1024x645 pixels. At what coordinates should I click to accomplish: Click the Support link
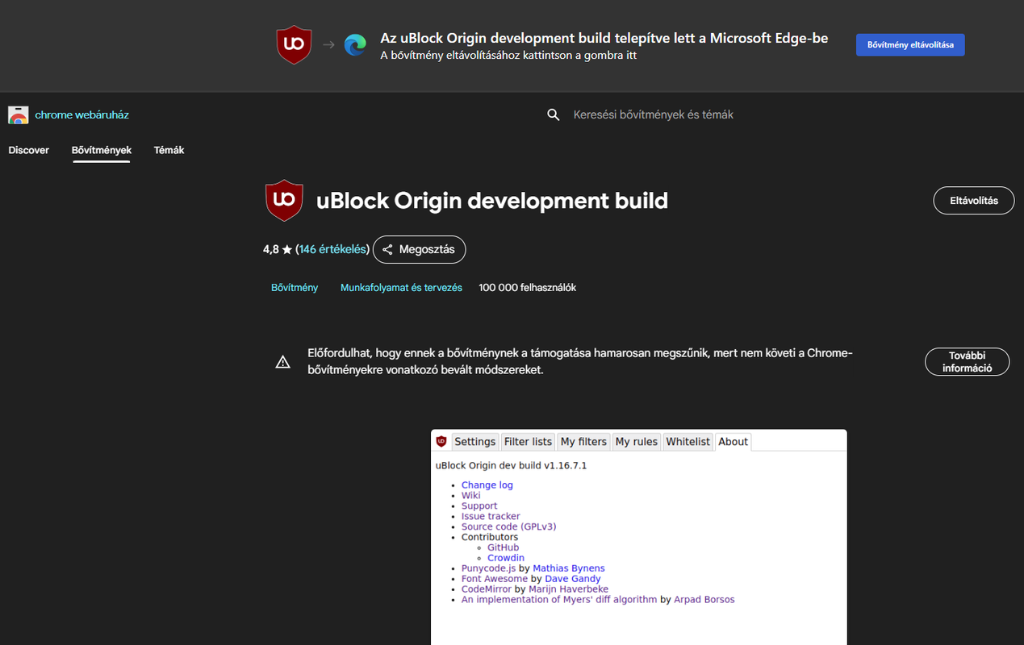[479, 506]
